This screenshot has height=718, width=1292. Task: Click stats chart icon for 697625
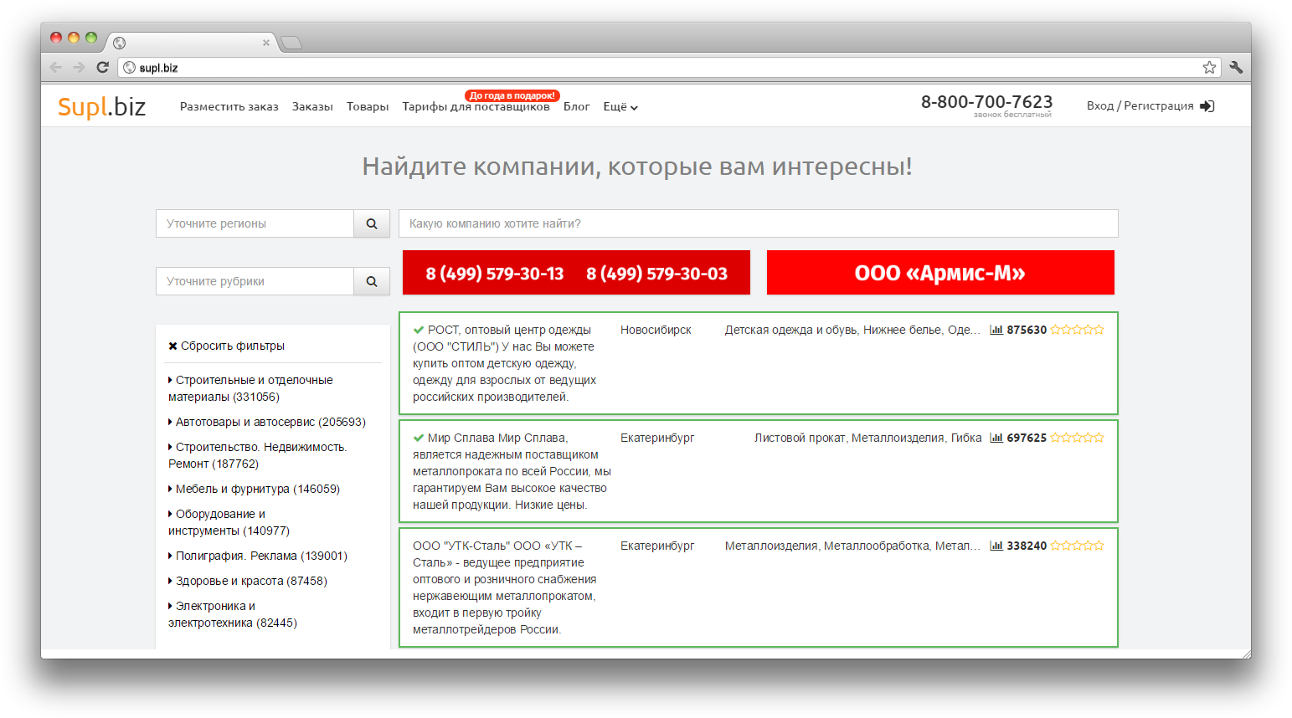[996, 438]
